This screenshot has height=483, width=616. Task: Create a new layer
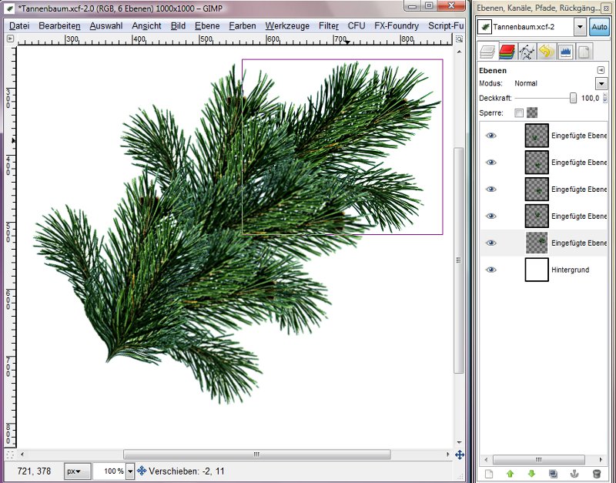pyautogui.click(x=488, y=473)
